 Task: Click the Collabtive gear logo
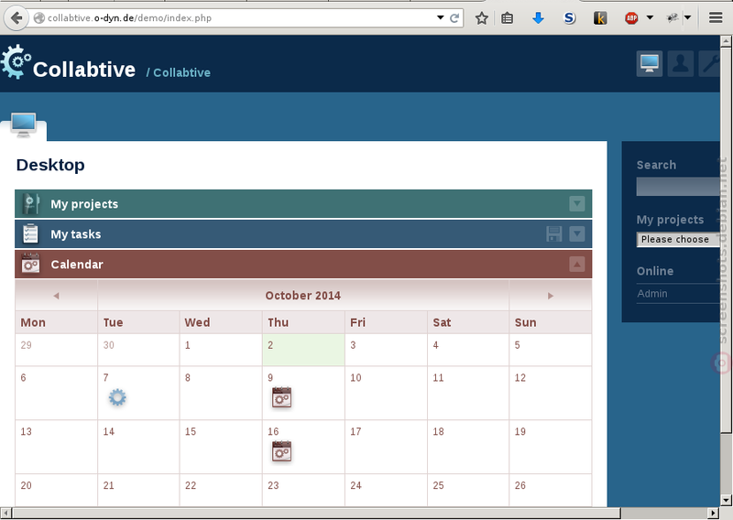pos(16,61)
